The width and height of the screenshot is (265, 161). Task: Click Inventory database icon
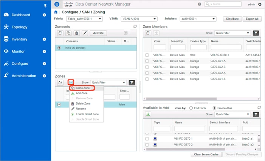(6, 39)
